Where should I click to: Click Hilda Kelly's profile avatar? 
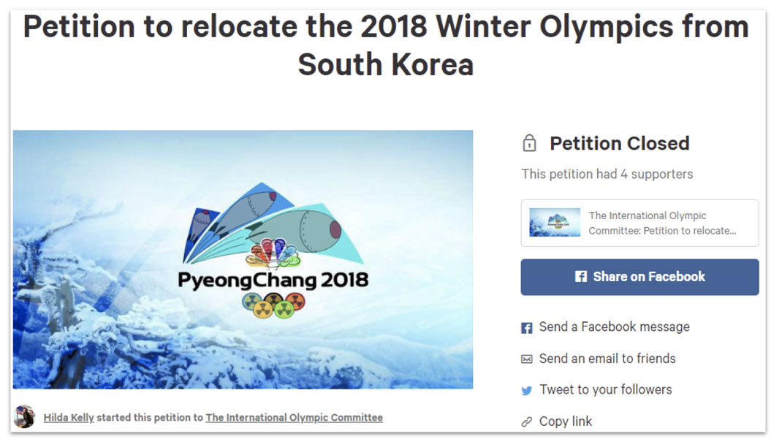[24, 417]
